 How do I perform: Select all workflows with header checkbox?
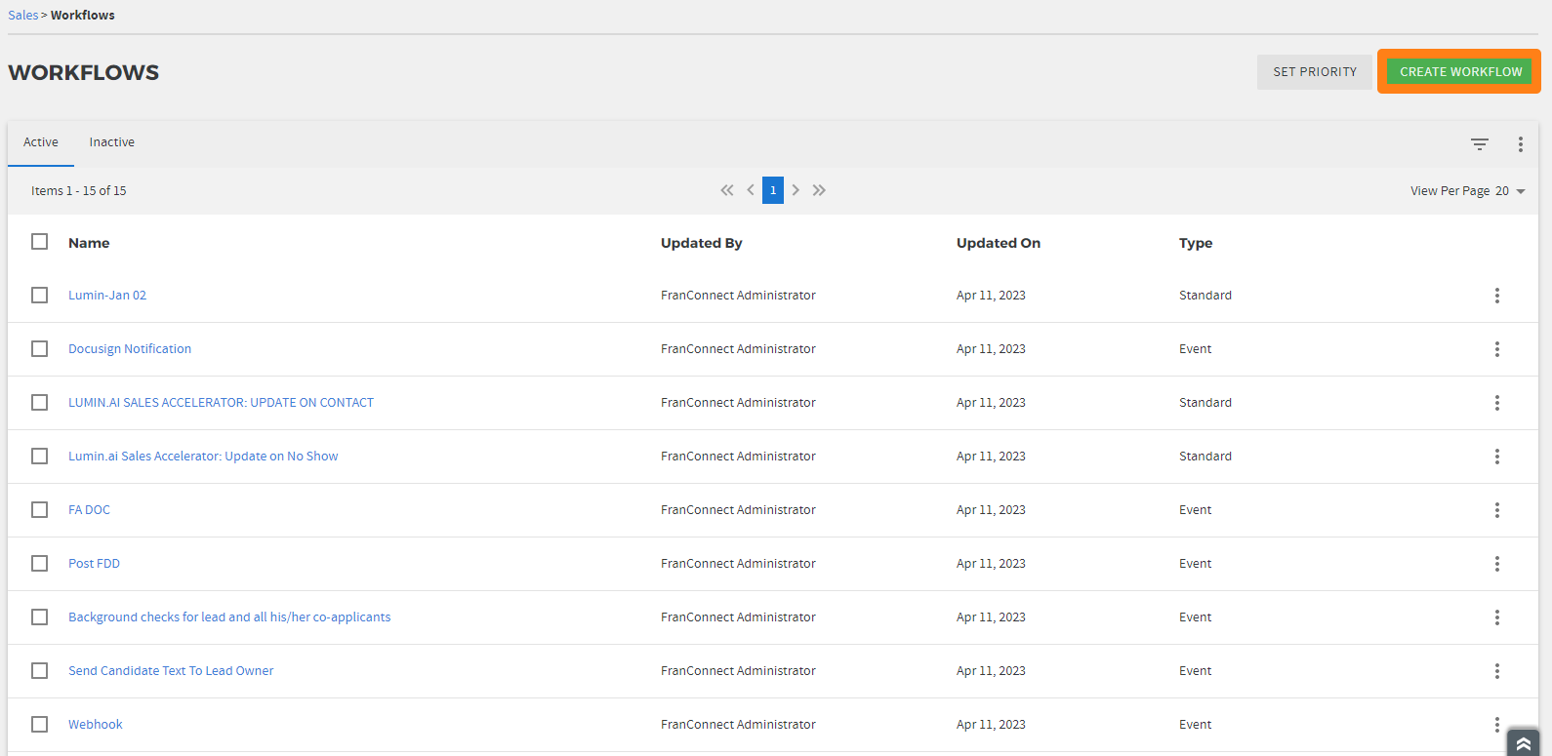tap(39, 241)
